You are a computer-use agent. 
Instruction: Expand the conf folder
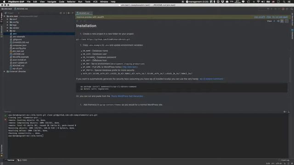coord(7,19)
